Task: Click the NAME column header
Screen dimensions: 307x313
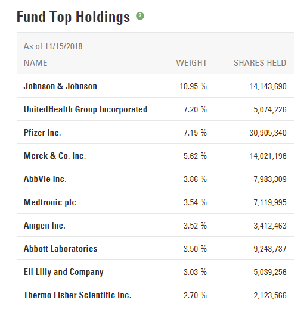Action: coord(35,63)
